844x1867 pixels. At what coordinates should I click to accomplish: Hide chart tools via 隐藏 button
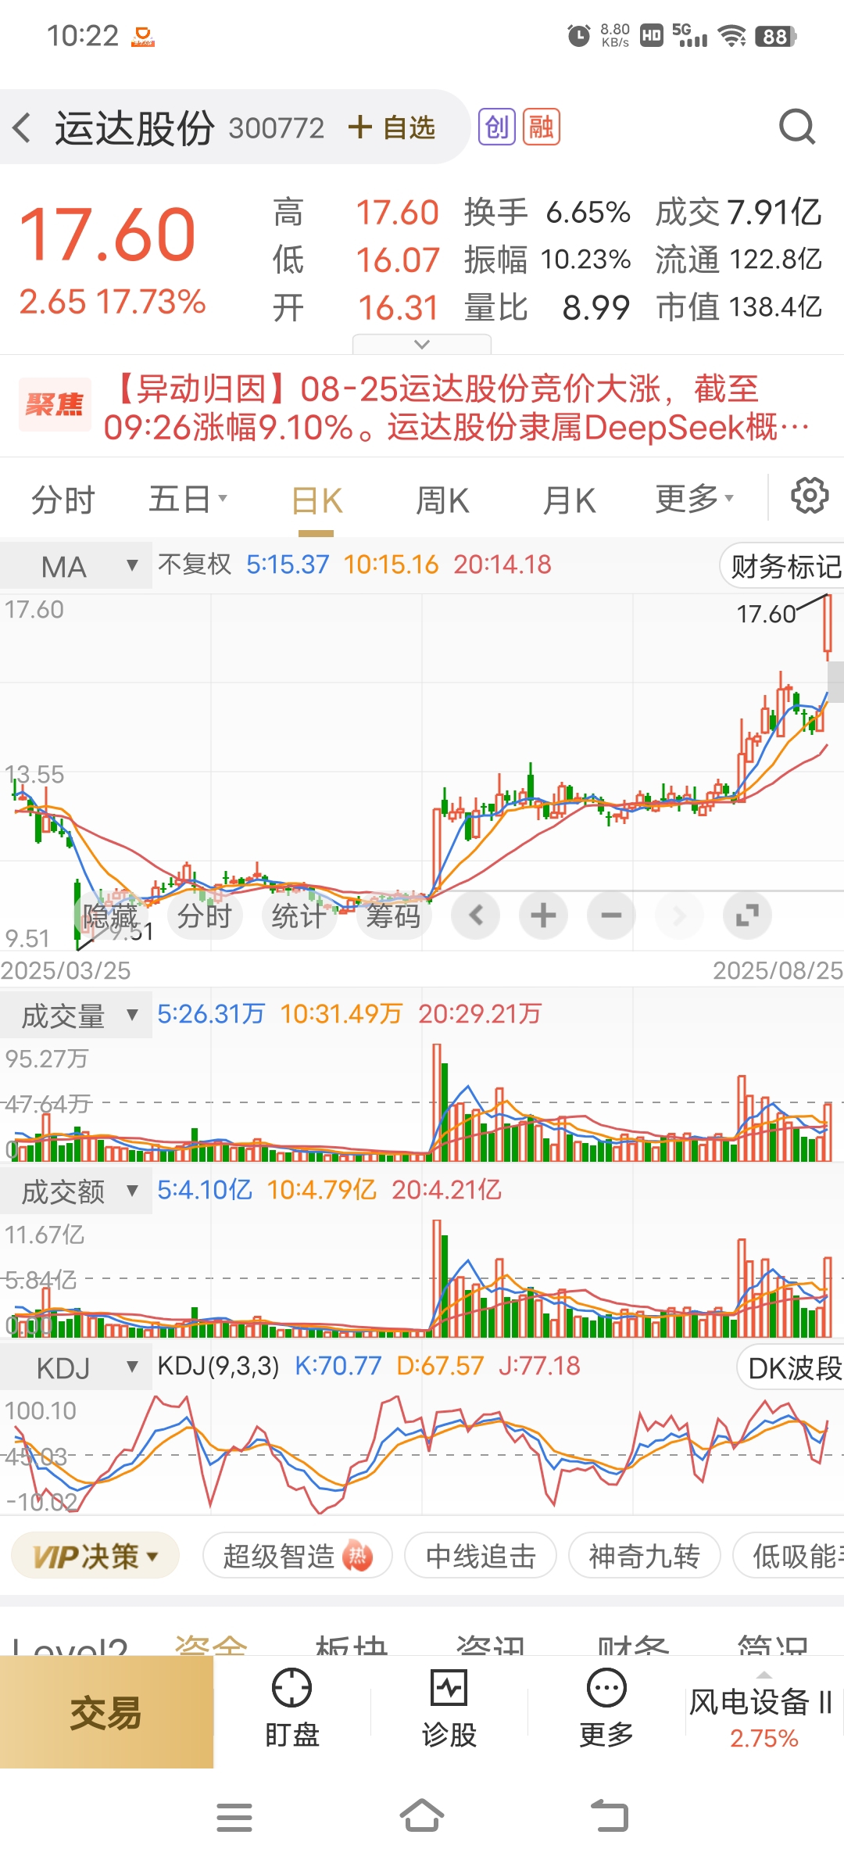[x=109, y=915]
